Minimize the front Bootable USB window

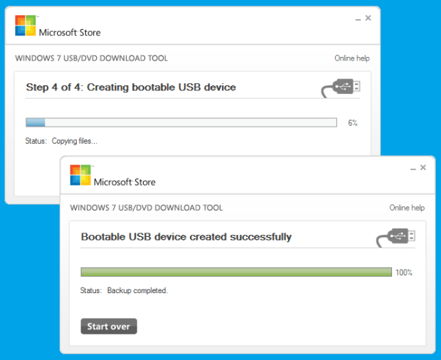[x=413, y=168]
